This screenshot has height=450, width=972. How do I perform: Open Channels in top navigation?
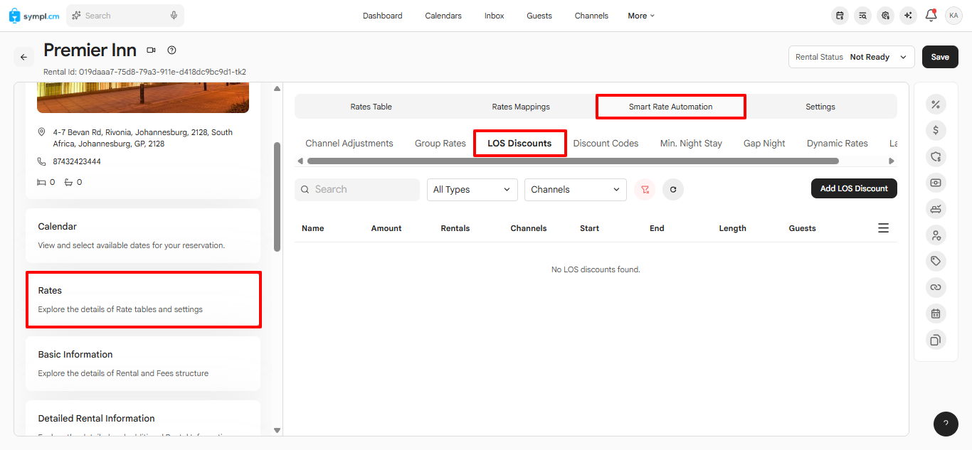pos(591,16)
